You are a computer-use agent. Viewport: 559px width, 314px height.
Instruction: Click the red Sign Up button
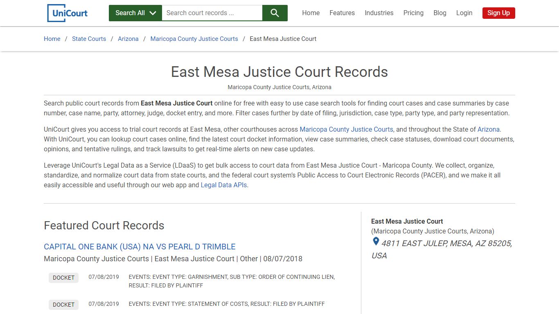pyautogui.click(x=498, y=13)
